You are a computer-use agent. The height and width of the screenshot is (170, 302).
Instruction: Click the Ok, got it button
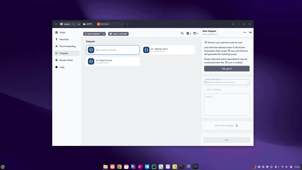[227, 69]
